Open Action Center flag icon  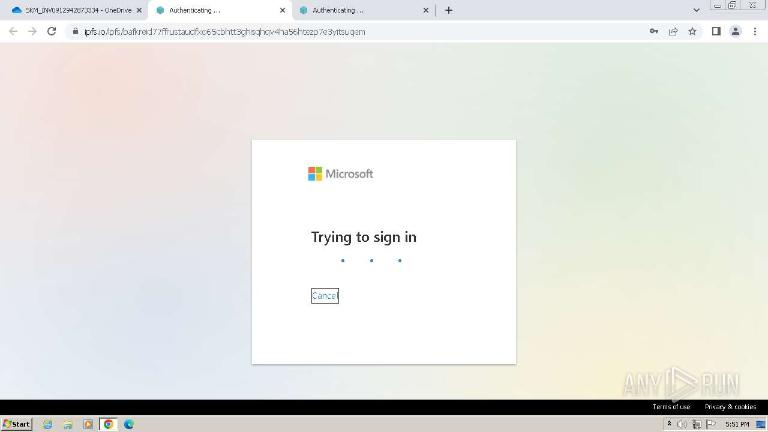[711, 424]
